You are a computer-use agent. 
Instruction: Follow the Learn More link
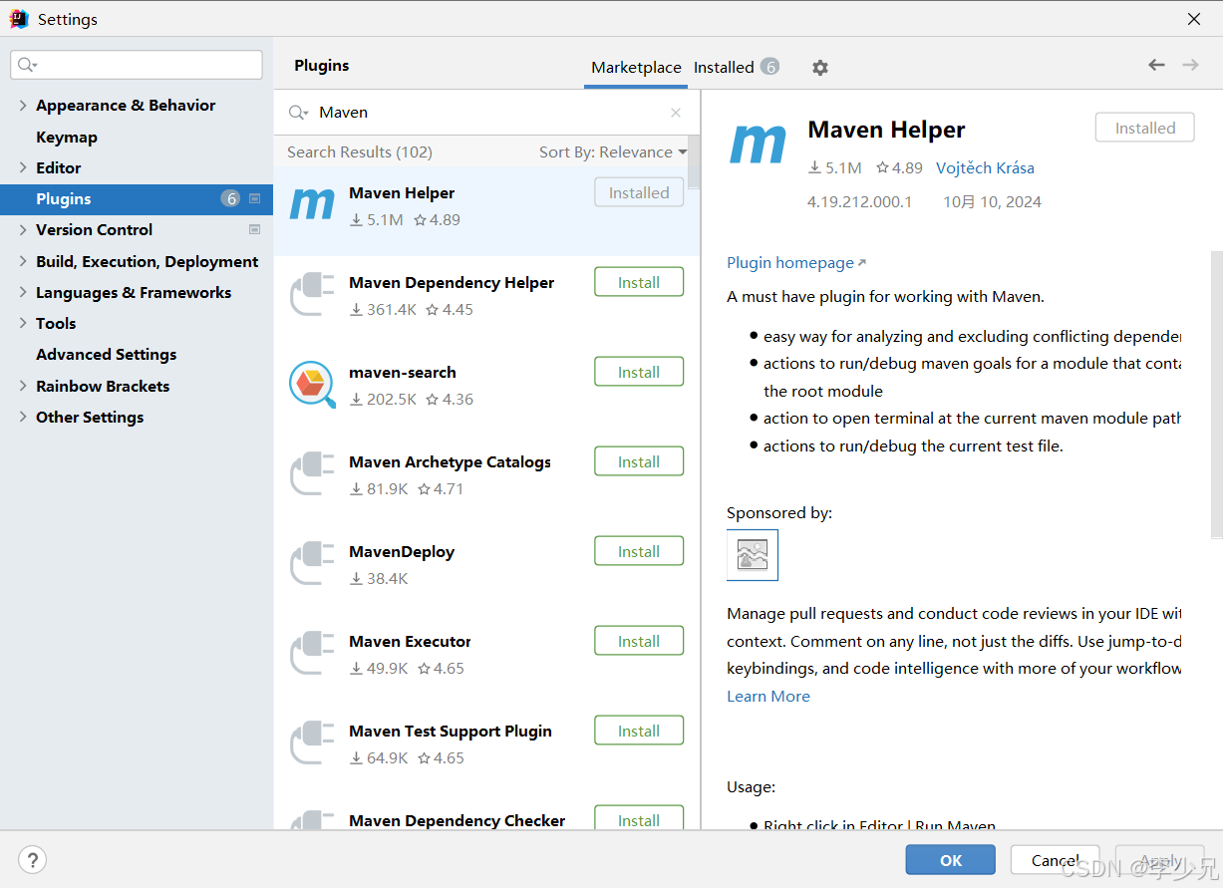tap(768, 697)
